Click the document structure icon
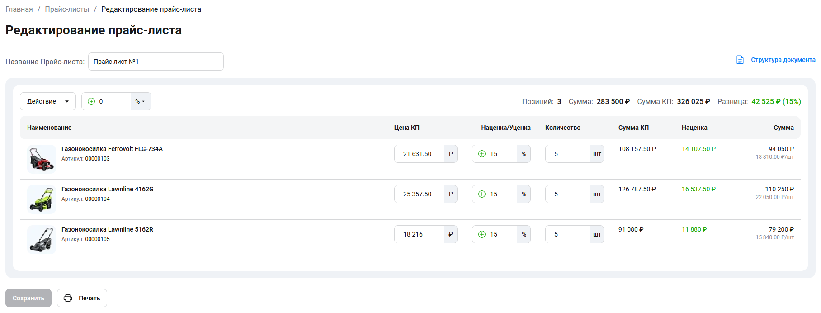Image resolution: width=821 pixels, height=313 pixels. (x=740, y=60)
